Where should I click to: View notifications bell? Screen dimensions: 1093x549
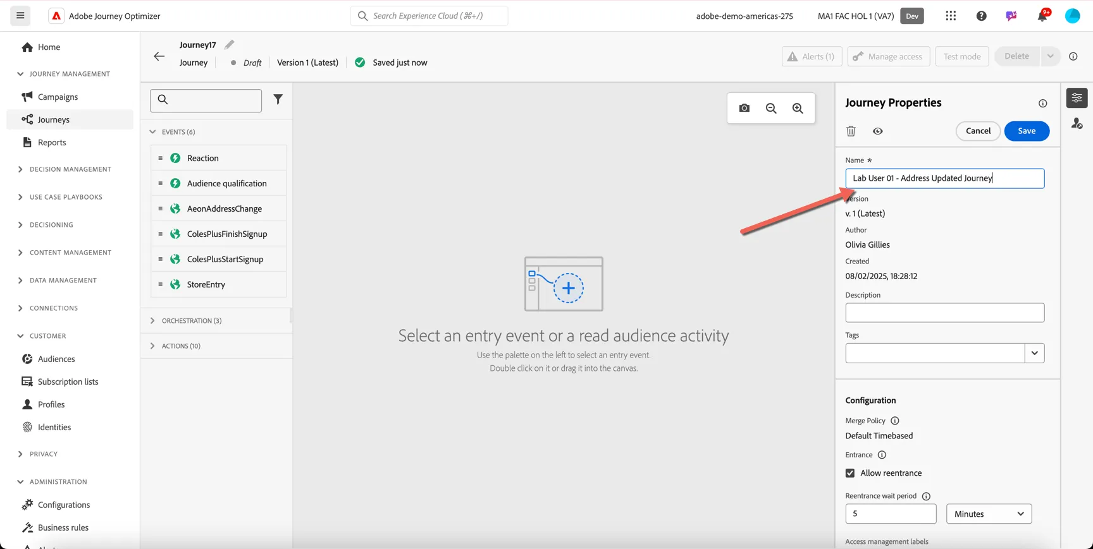[1042, 16]
